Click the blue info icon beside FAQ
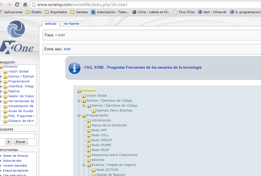The width and height of the screenshot is (261, 176). point(74,68)
